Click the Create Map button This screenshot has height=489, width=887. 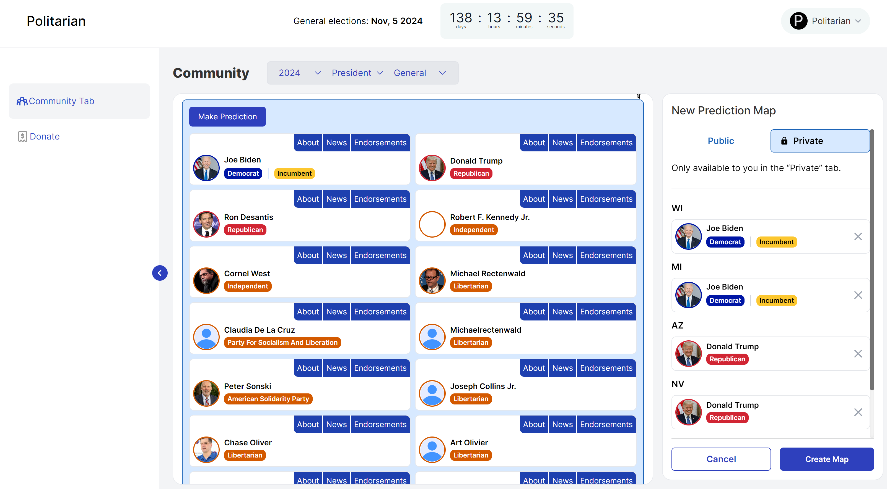826,459
